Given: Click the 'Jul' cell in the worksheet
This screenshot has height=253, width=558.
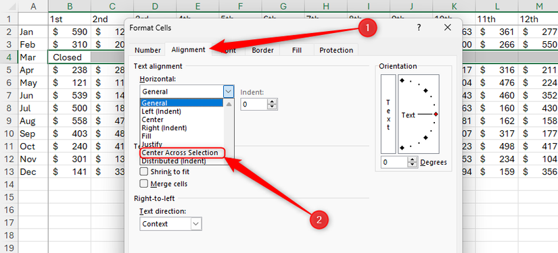Looking at the screenshot, I should (33, 108).
